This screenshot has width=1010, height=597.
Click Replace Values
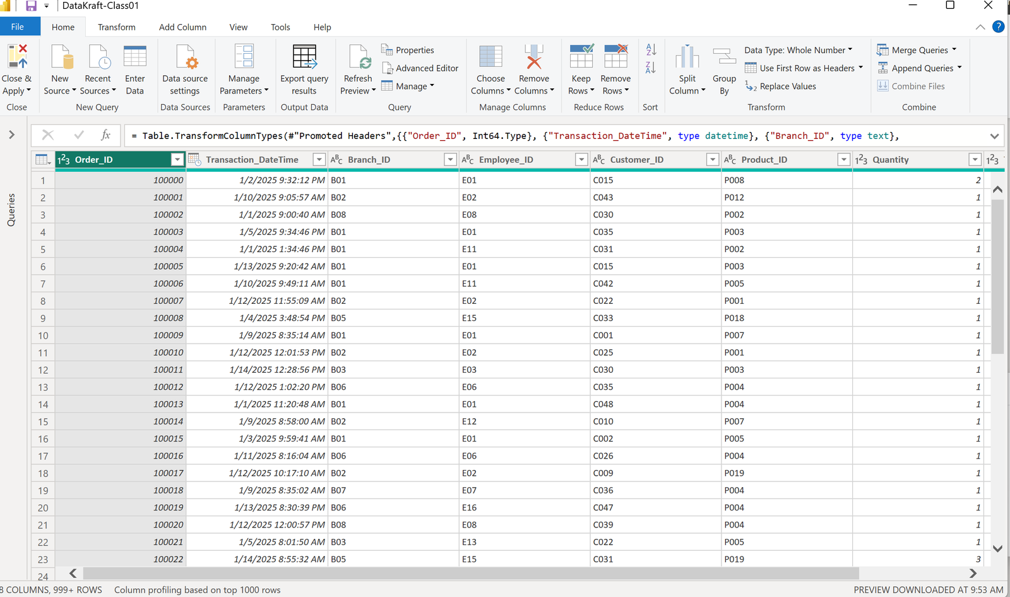click(781, 86)
